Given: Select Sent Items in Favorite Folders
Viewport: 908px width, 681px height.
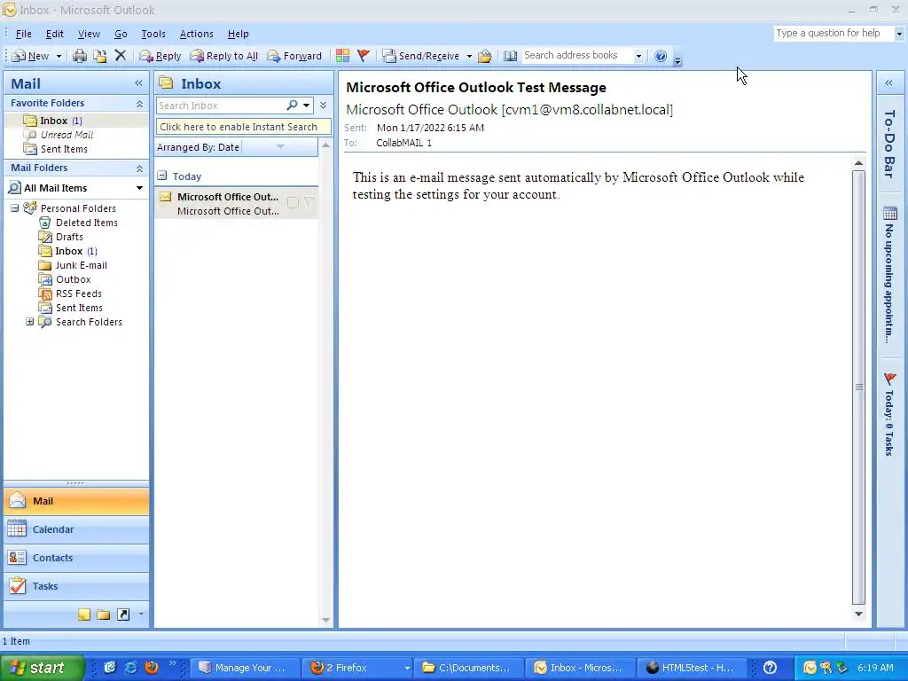Looking at the screenshot, I should tap(64, 149).
